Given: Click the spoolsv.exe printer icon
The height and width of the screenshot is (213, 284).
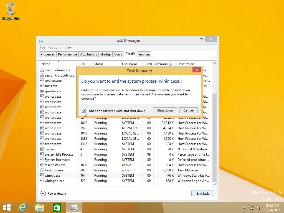Looking at the screenshot, I should [42, 91].
